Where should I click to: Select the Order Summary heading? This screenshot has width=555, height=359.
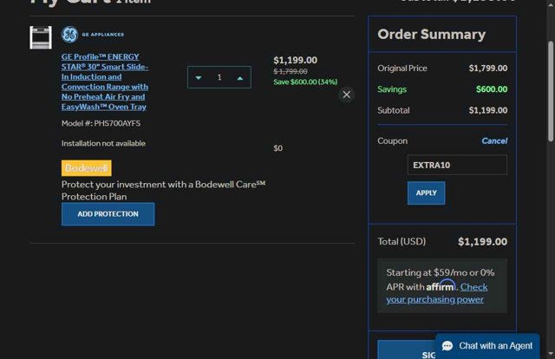[x=432, y=35]
